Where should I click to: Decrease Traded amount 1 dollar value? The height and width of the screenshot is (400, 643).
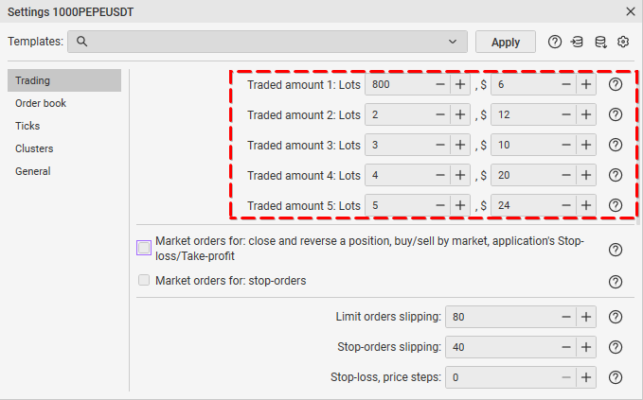[566, 84]
